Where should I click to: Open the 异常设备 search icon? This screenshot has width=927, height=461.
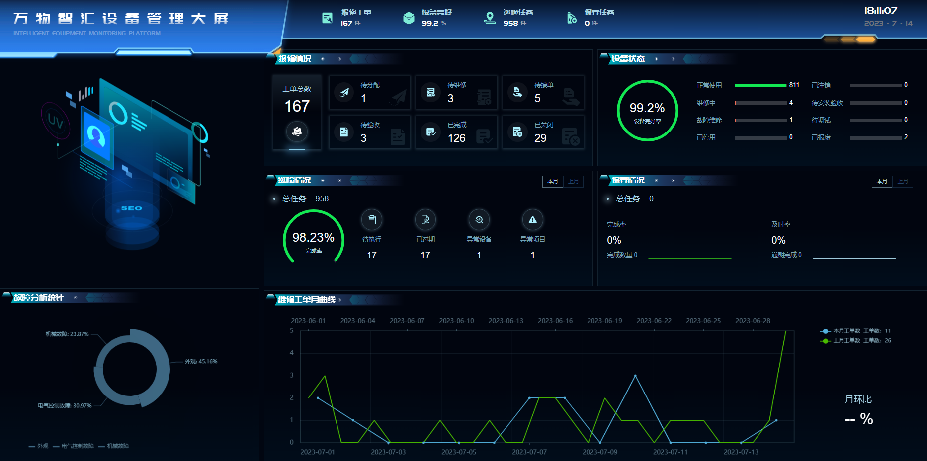[479, 220]
